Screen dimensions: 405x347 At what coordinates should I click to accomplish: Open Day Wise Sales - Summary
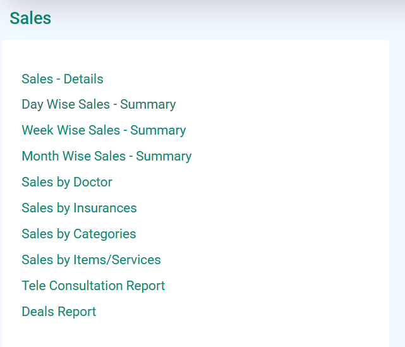click(x=99, y=104)
